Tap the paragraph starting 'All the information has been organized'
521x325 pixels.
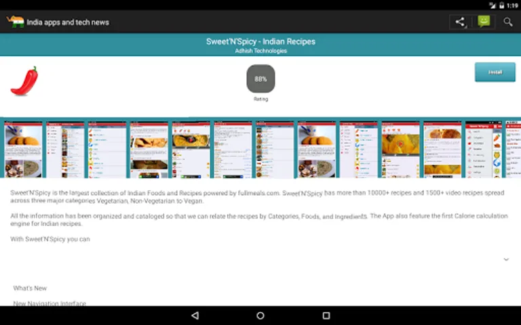point(259,219)
